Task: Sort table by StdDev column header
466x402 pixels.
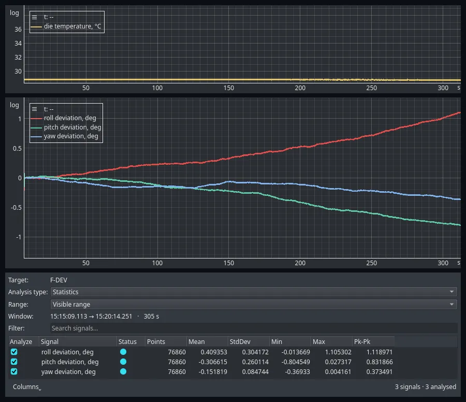Action: pyautogui.click(x=249, y=341)
